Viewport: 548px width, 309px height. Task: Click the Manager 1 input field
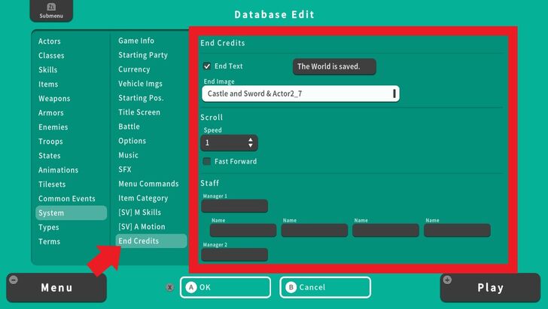(234, 206)
